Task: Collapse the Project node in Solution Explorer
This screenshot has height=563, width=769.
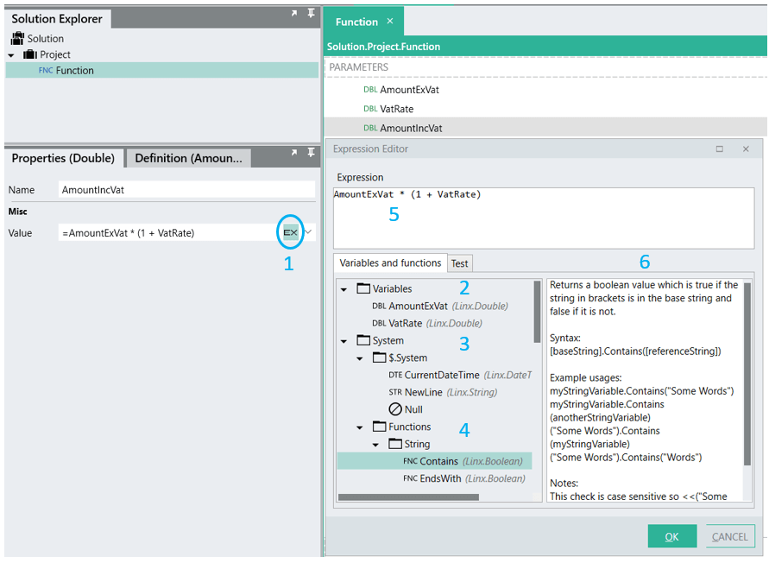Action: point(11,55)
